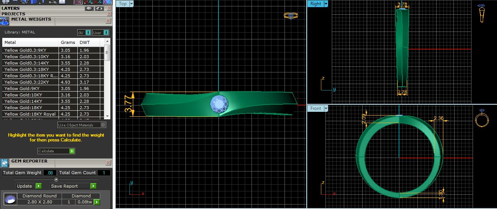Select the Top viewport label

(123, 4)
